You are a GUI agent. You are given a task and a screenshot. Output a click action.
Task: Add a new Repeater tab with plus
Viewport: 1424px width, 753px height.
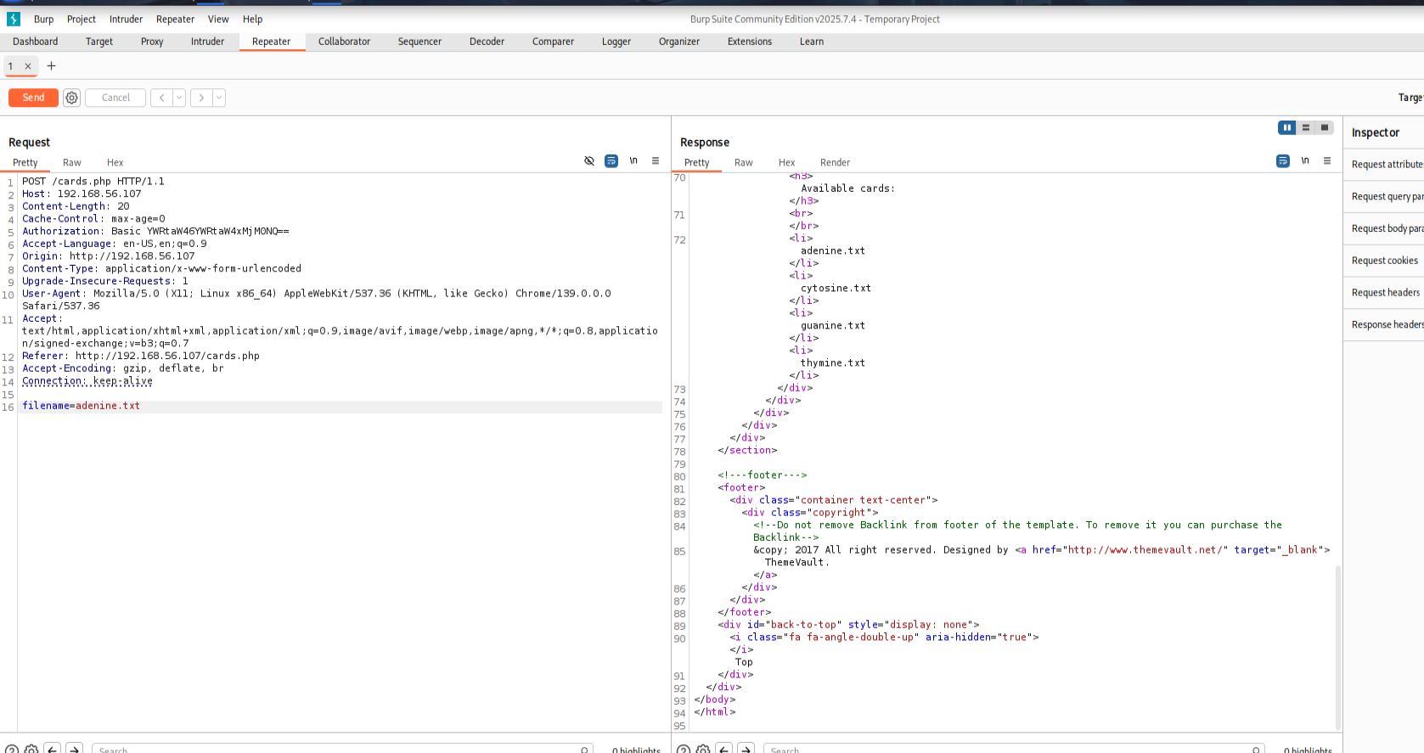click(51, 65)
